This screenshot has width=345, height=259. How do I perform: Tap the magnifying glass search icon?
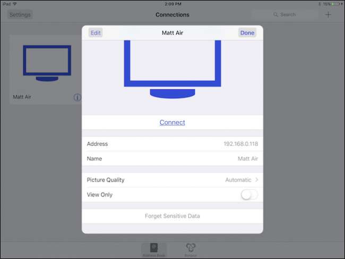coord(275,15)
